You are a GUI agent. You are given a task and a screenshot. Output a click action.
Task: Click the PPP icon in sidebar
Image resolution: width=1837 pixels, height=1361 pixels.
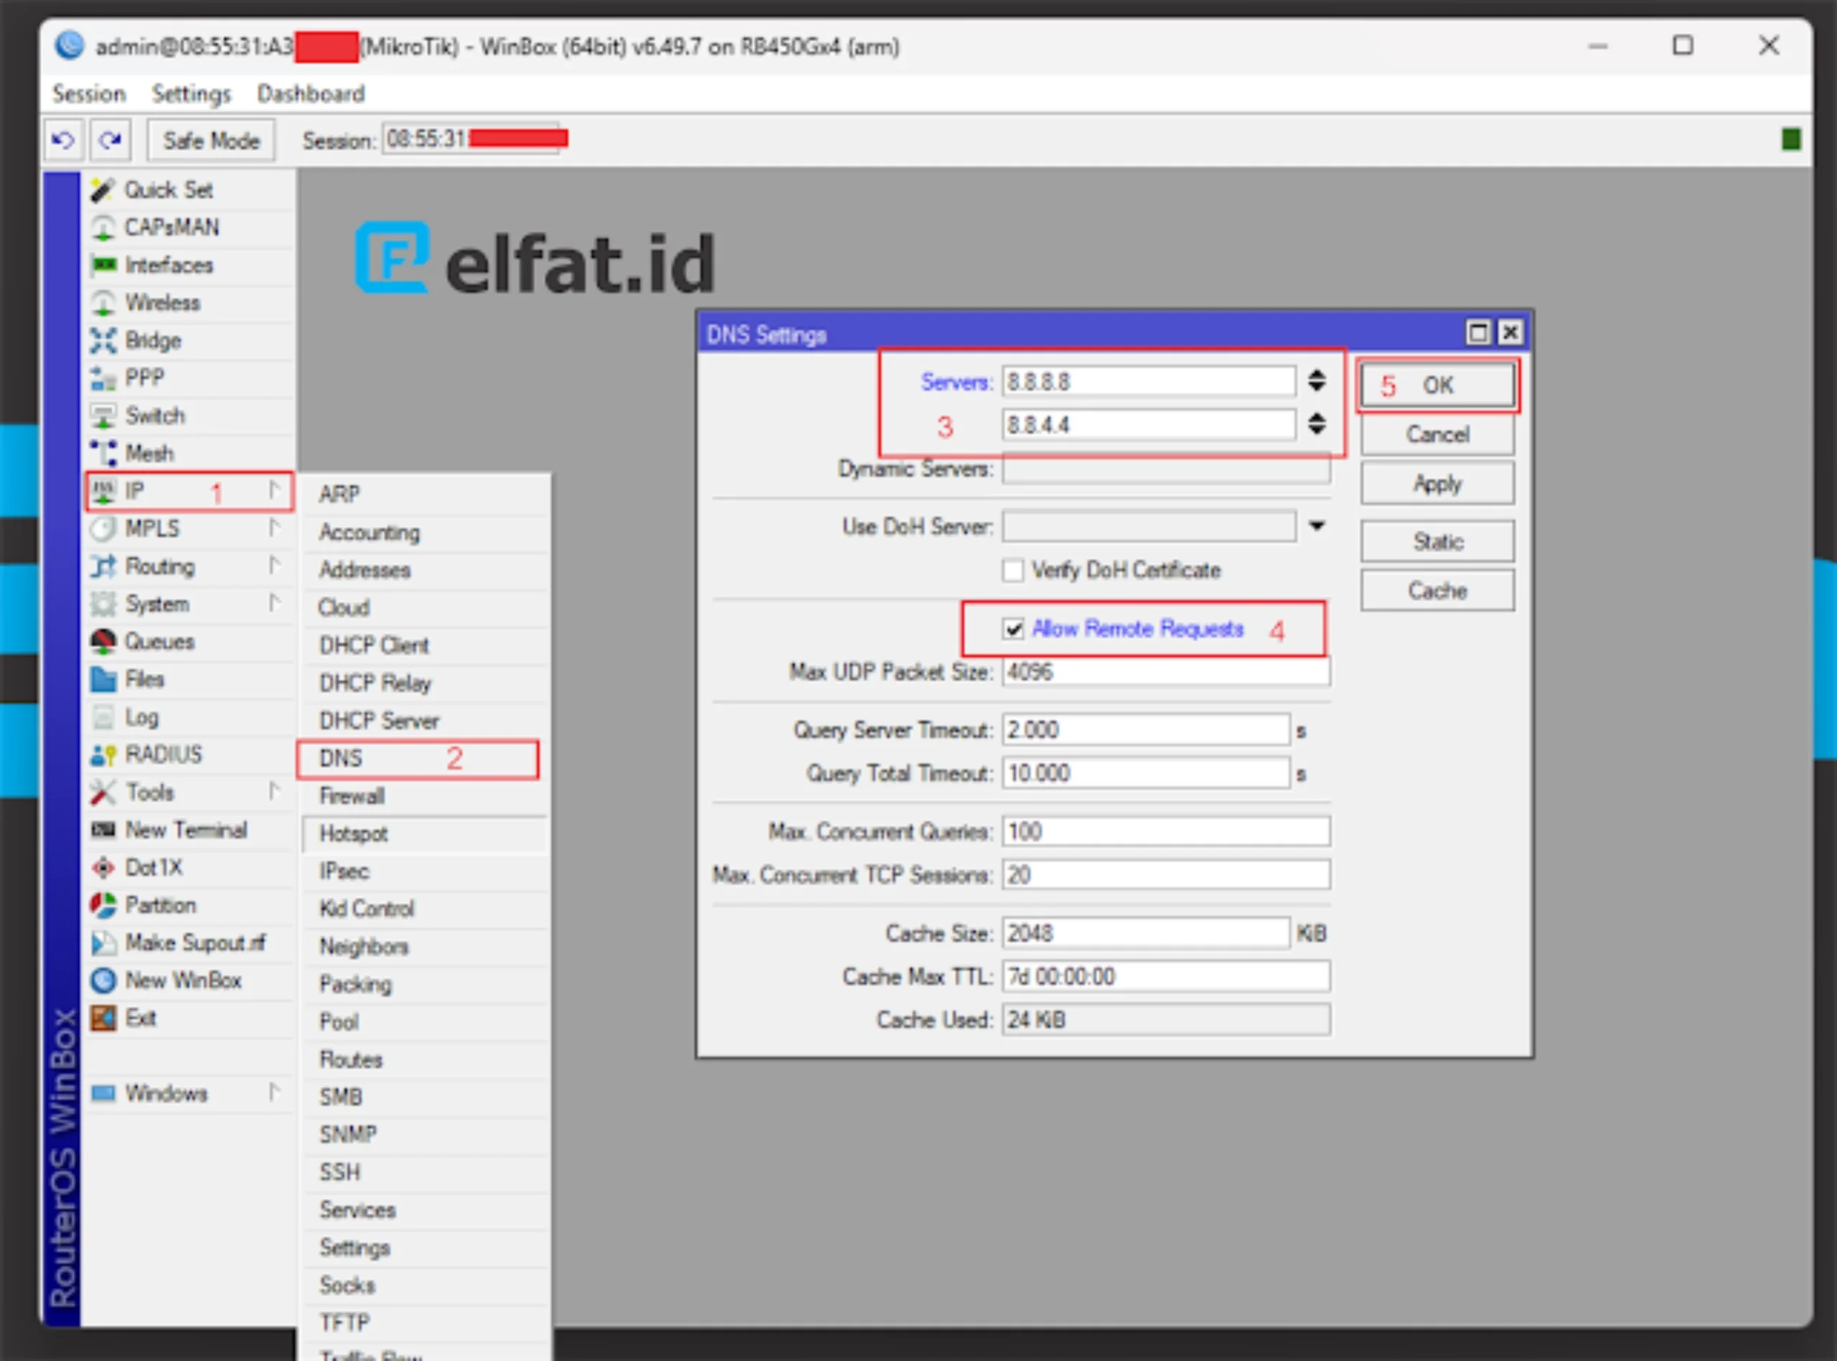point(103,378)
